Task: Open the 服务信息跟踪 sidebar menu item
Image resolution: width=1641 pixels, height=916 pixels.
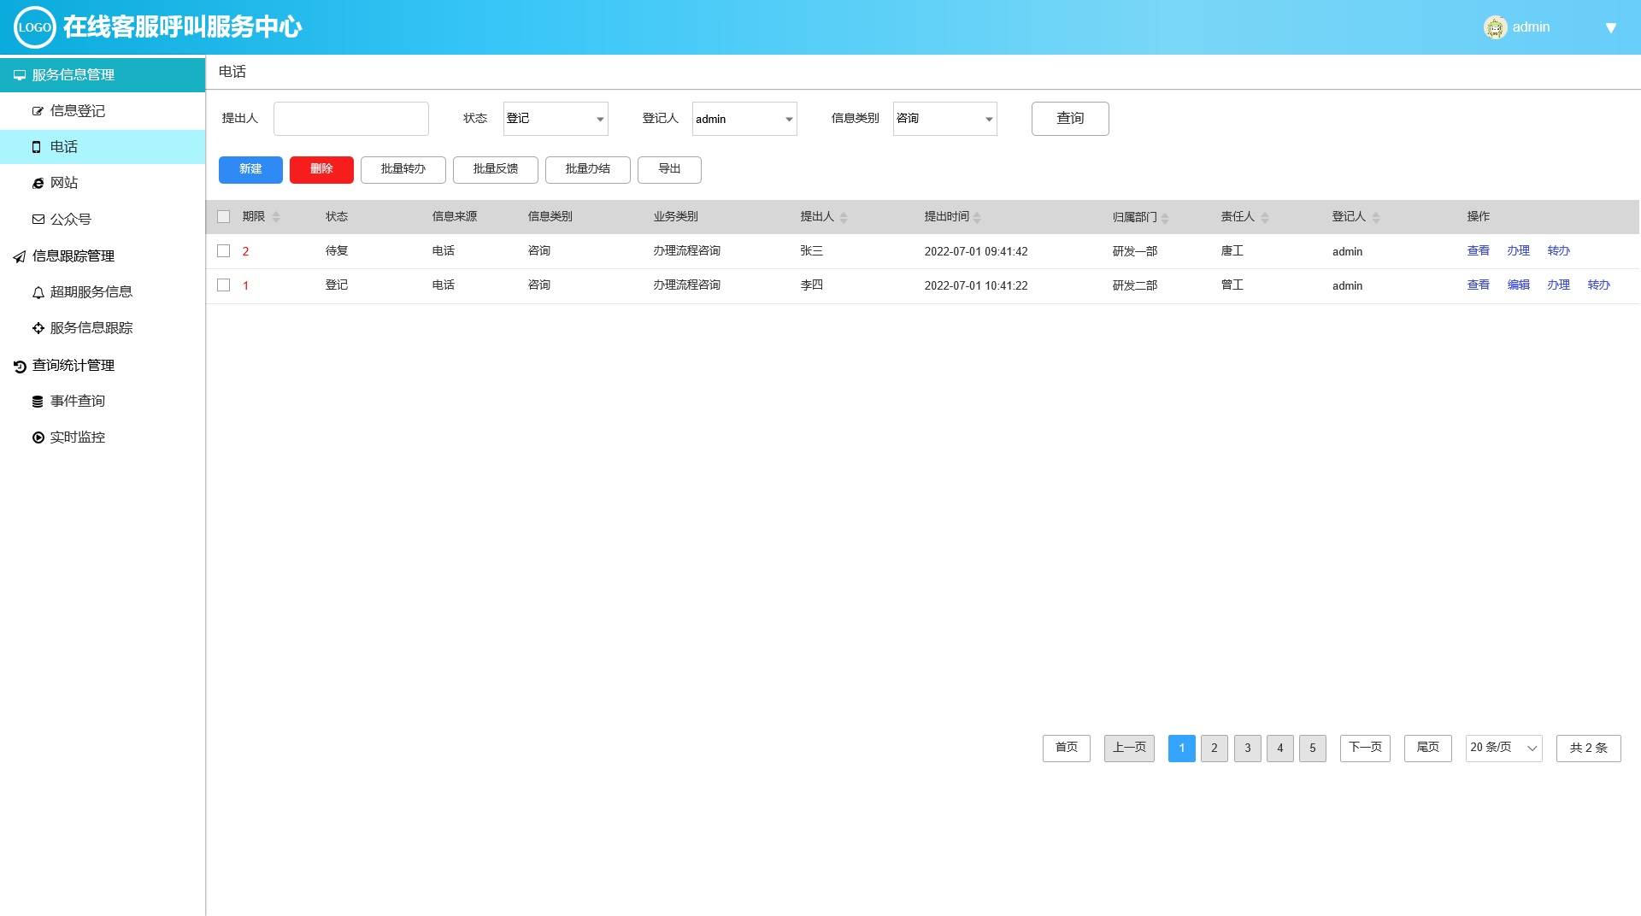Action: (91, 328)
